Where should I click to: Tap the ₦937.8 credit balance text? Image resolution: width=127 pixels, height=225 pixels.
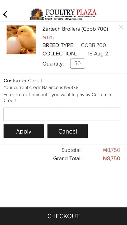point(71,87)
